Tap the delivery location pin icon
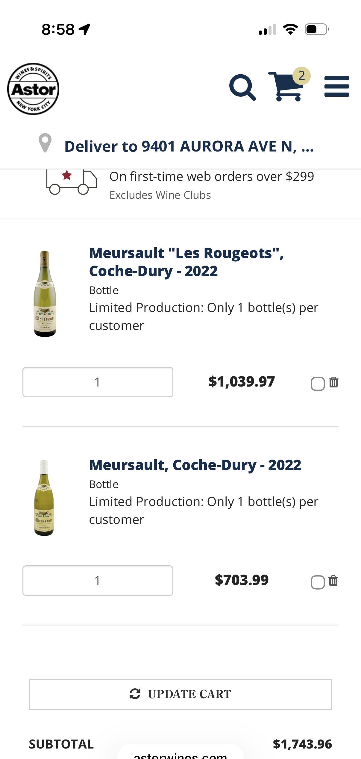361x759 pixels. (x=45, y=143)
